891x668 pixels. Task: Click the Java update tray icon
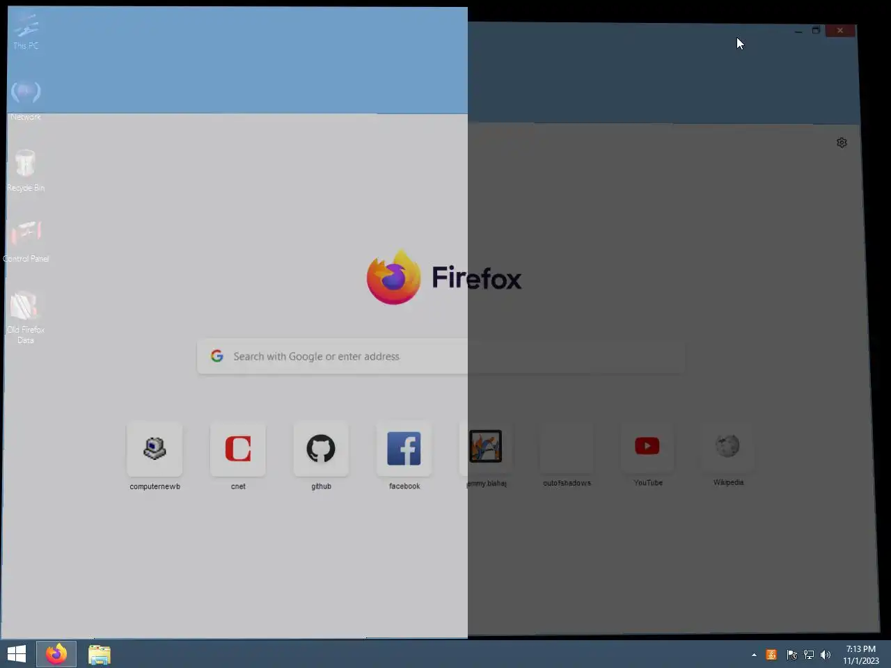pyautogui.click(x=771, y=655)
